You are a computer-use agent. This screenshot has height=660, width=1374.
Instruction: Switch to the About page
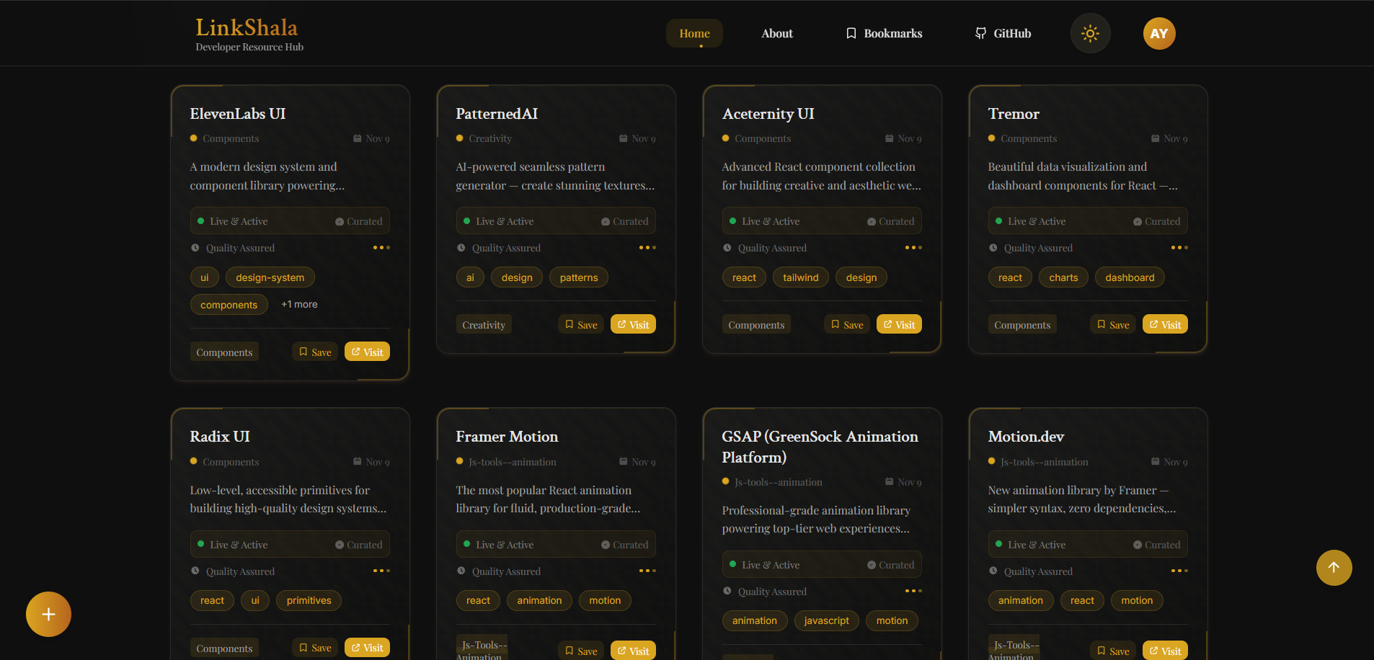coord(776,33)
